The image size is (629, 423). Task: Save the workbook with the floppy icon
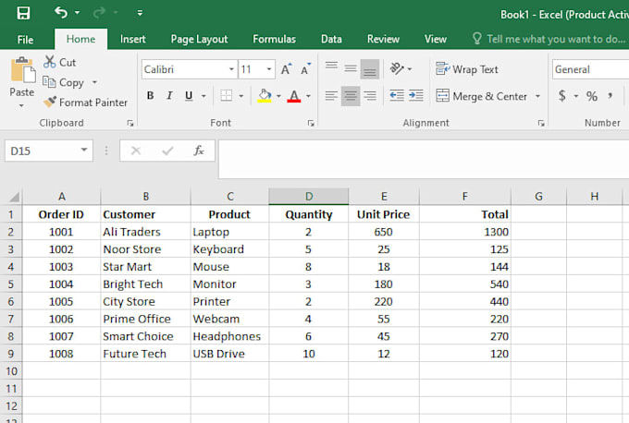(x=23, y=13)
